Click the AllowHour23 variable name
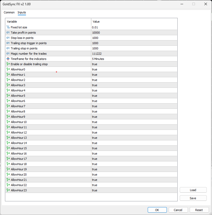Viewport: 212px width, 215px height. point(19,190)
